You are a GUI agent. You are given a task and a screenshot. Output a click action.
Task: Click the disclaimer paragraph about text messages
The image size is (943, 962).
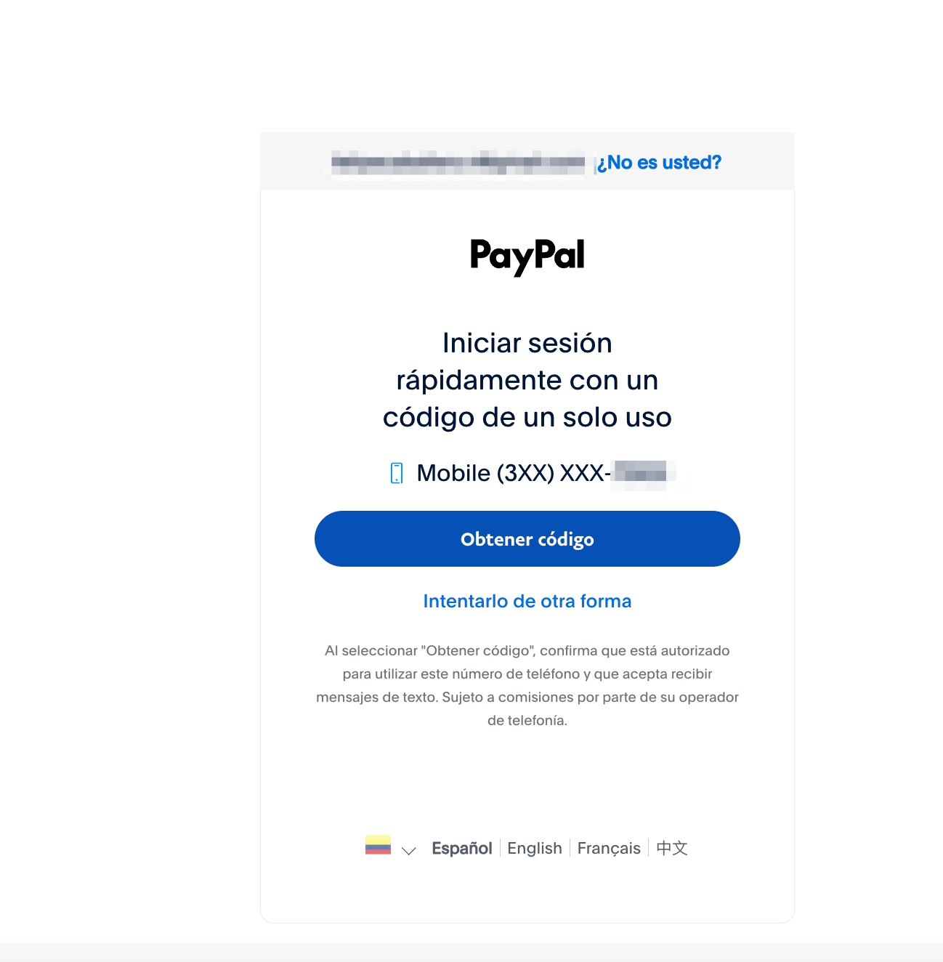527,685
